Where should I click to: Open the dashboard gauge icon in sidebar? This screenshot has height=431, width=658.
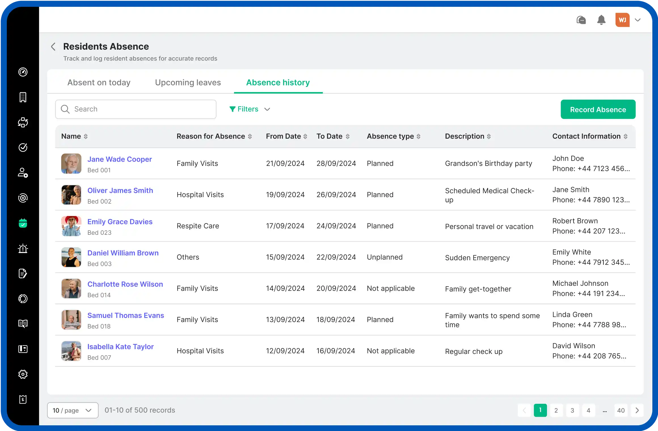(x=23, y=72)
